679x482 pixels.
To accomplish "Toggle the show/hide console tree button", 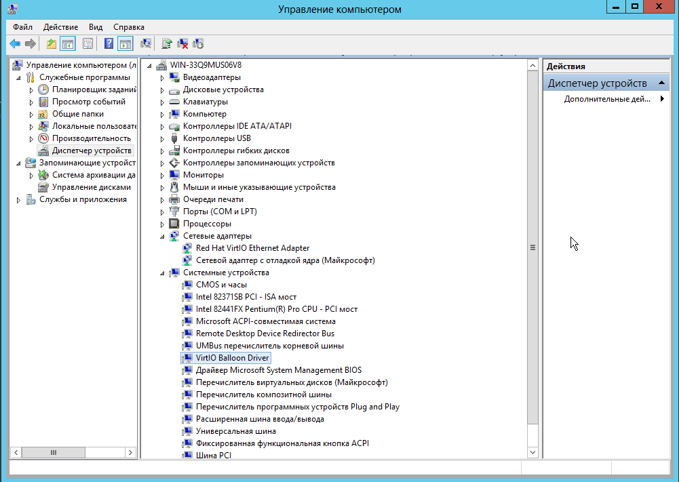I will click(x=67, y=44).
